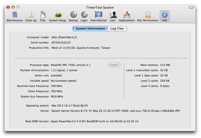Screen dimensions: 201x138
Task: Click the TinkerTool System window title
Action: [100, 8]
